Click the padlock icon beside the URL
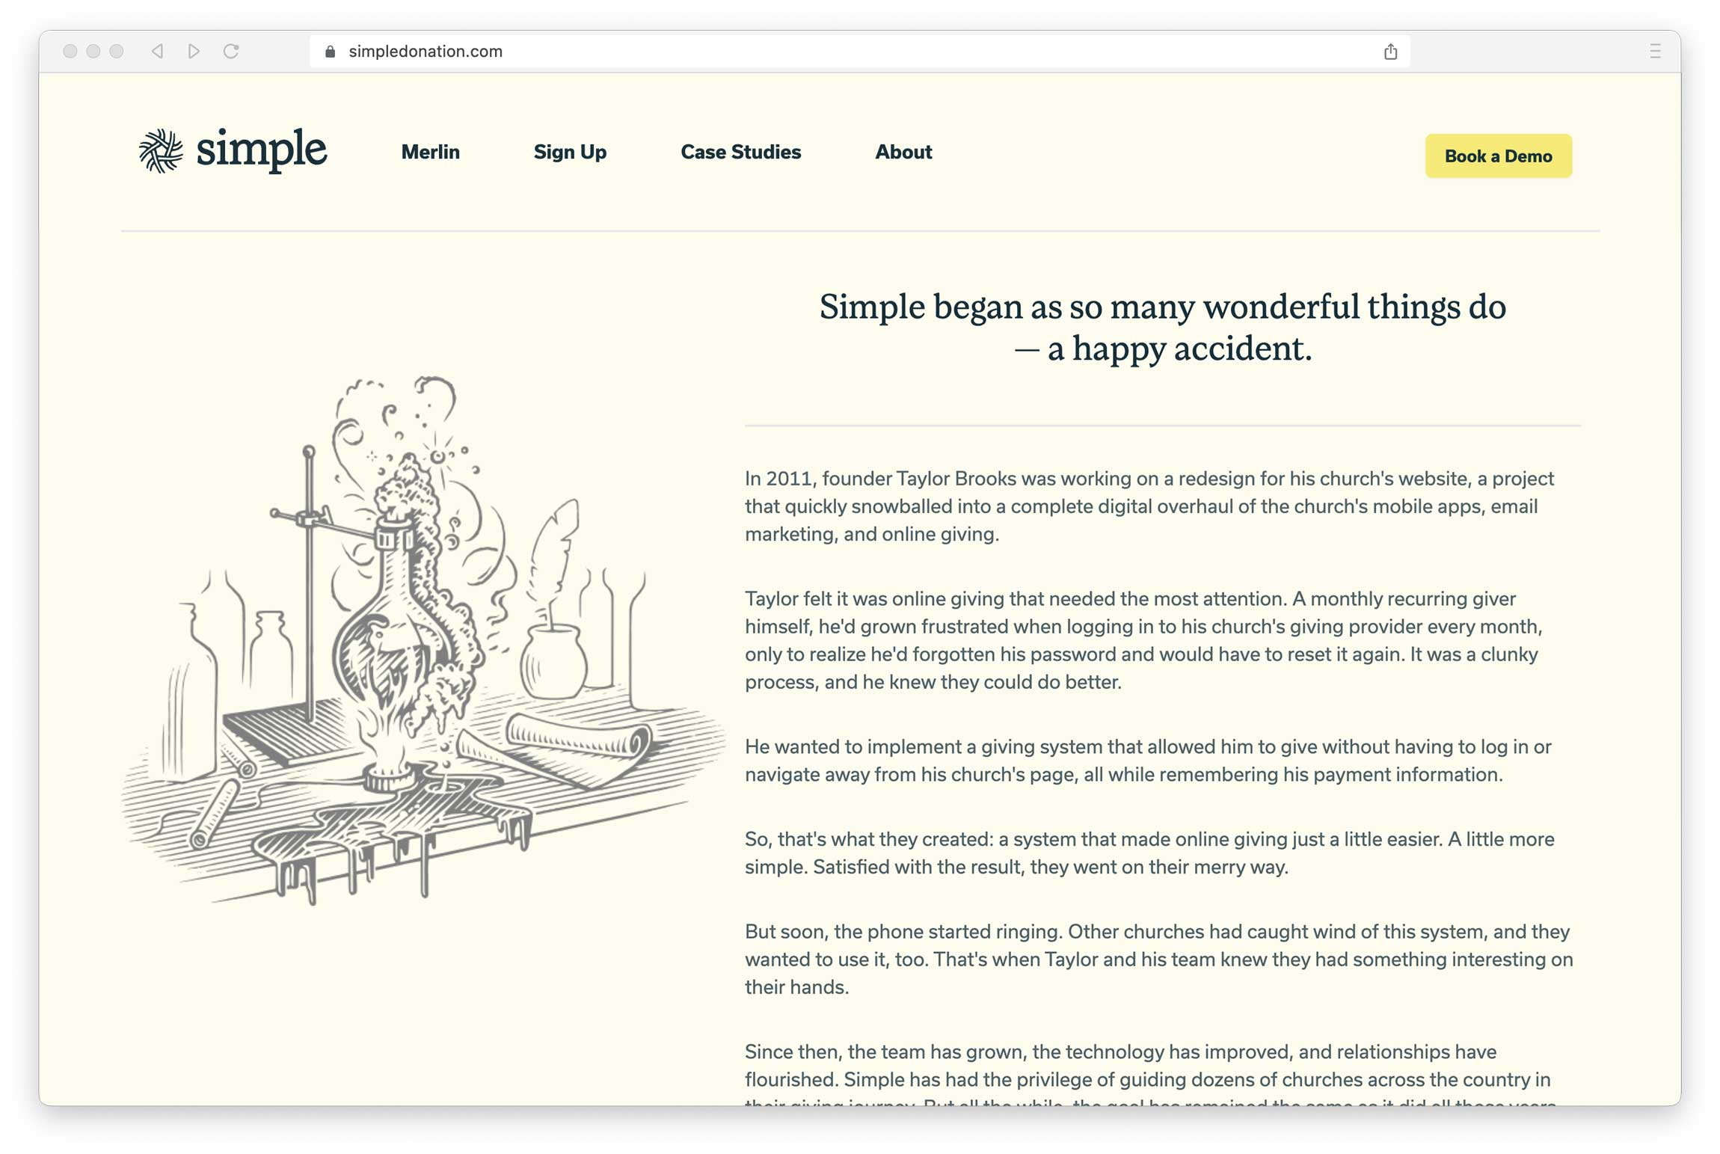The image size is (1720, 1154). (330, 52)
